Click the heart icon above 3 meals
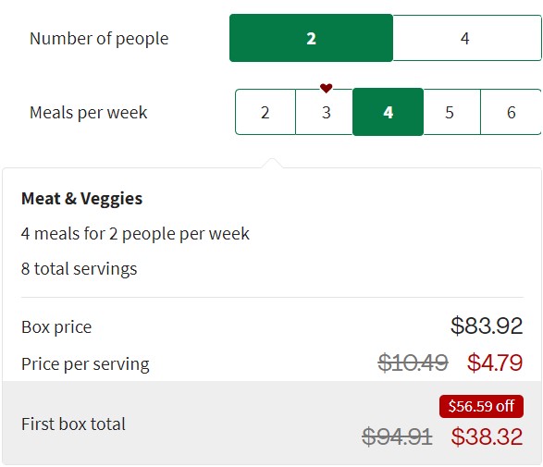Image resolution: width=543 pixels, height=467 pixels. pyautogui.click(x=326, y=88)
